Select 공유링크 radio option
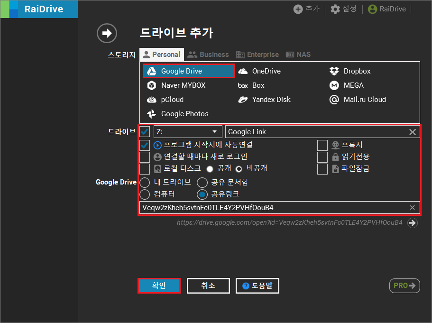The image size is (432, 323). (x=202, y=194)
